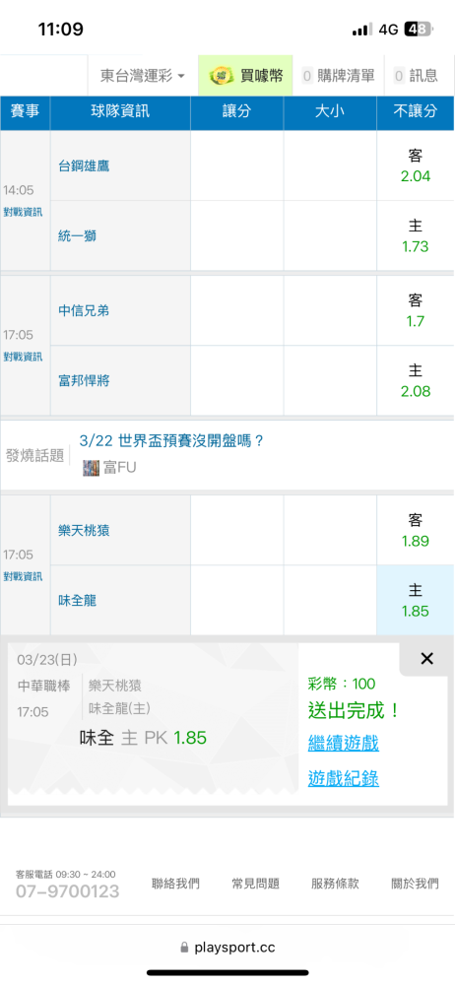Pick 富邦悍將 home odds 2.08
Screen dimensions: 455x985
click(416, 380)
